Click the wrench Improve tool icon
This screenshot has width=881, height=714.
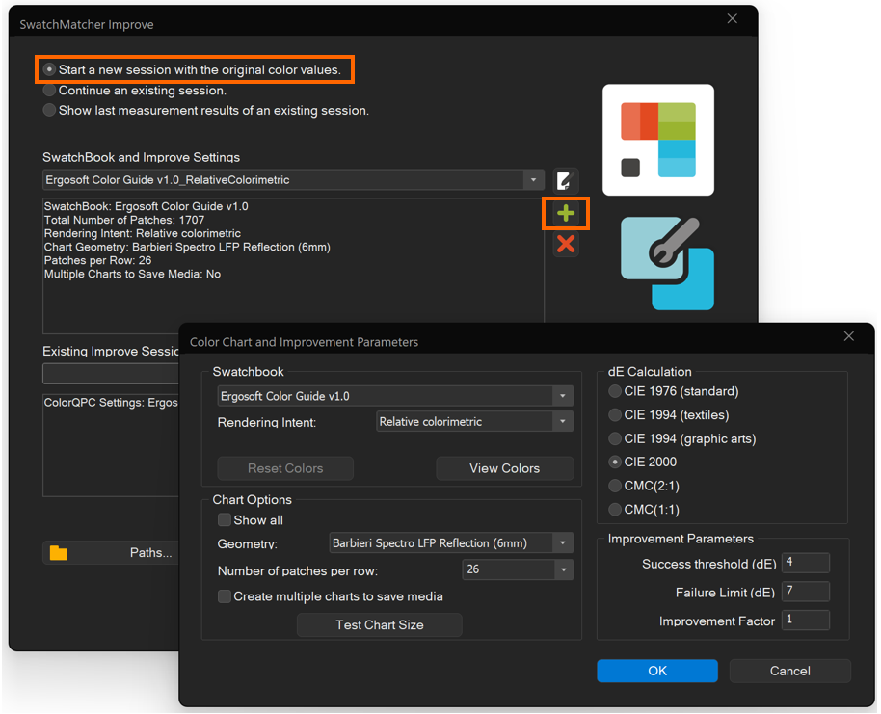coord(667,263)
